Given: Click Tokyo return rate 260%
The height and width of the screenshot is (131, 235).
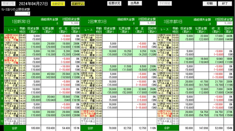Looking at the screenshot, I should [152, 91].
